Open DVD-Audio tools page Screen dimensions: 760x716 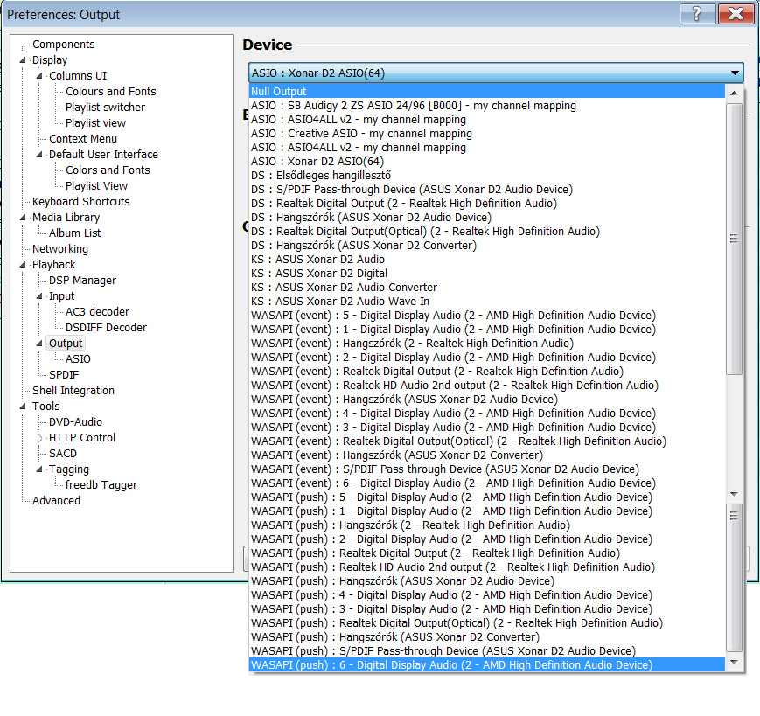tap(75, 422)
